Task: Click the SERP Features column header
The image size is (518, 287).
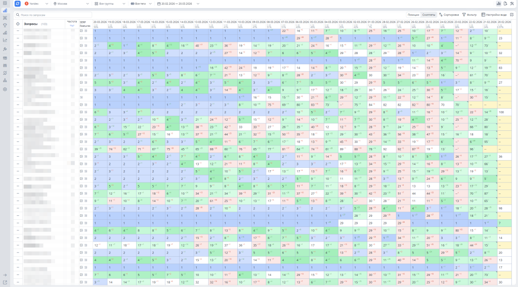Action: [x=85, y=24]
